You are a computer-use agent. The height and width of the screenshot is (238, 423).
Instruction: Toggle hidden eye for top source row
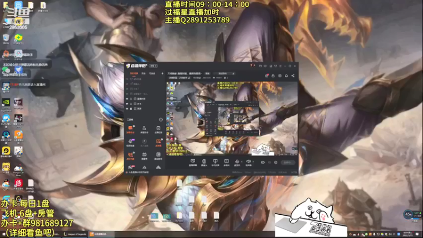click(127, 79)
